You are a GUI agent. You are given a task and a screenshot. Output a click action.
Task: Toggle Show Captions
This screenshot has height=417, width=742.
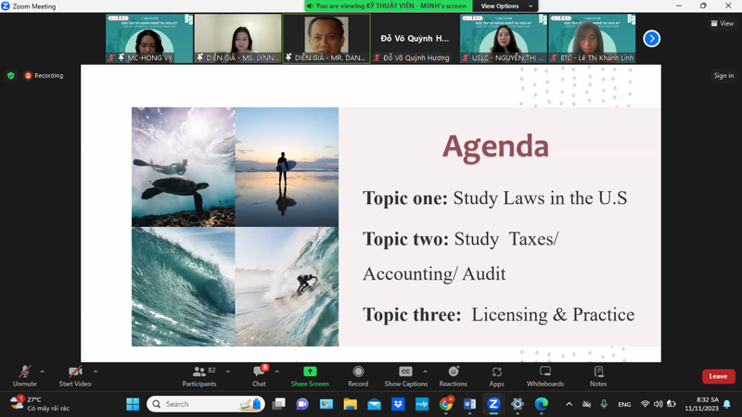pos(405,374)
